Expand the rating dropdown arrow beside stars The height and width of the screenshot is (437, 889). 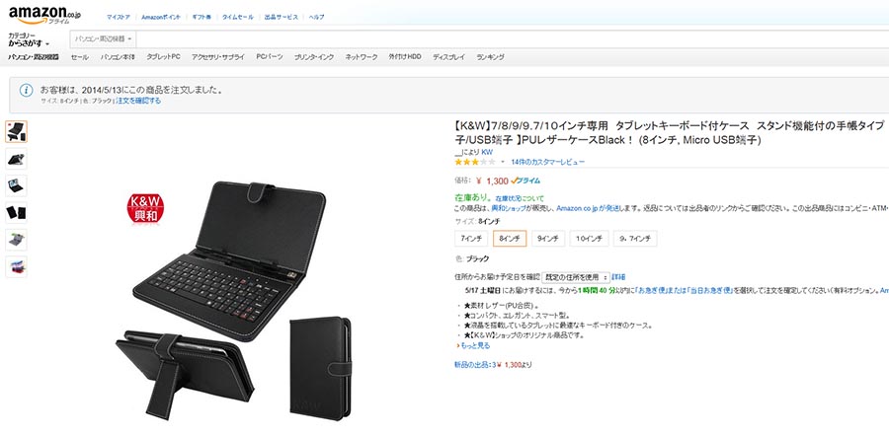(x=503, y=162)
